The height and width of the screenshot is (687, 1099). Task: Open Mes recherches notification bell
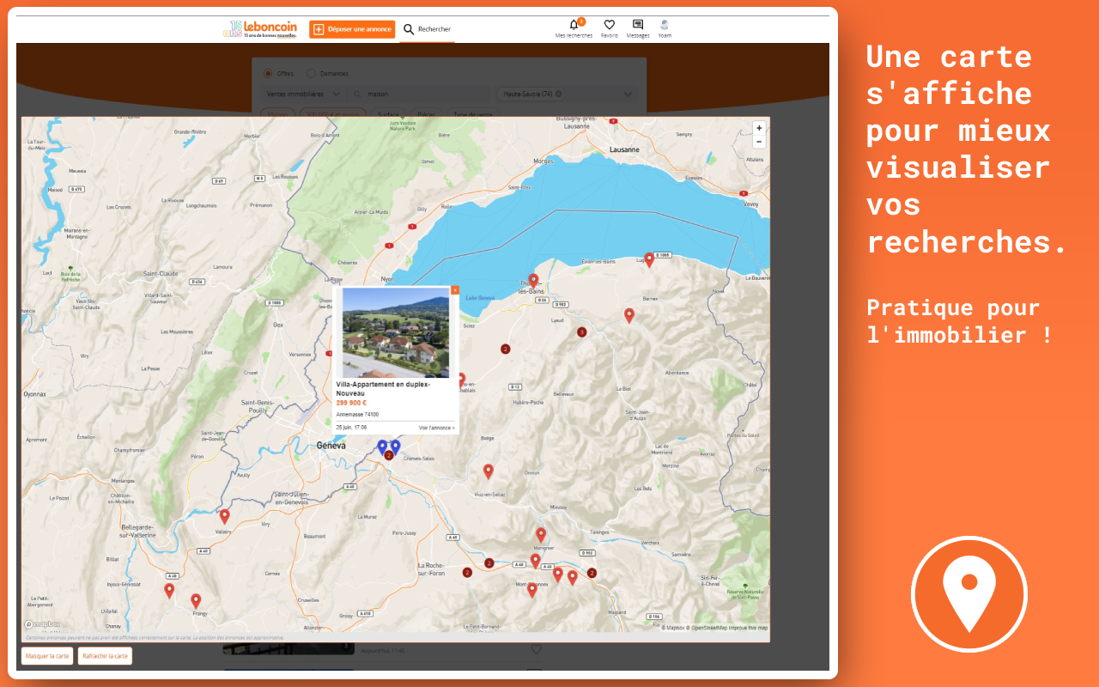574,25
